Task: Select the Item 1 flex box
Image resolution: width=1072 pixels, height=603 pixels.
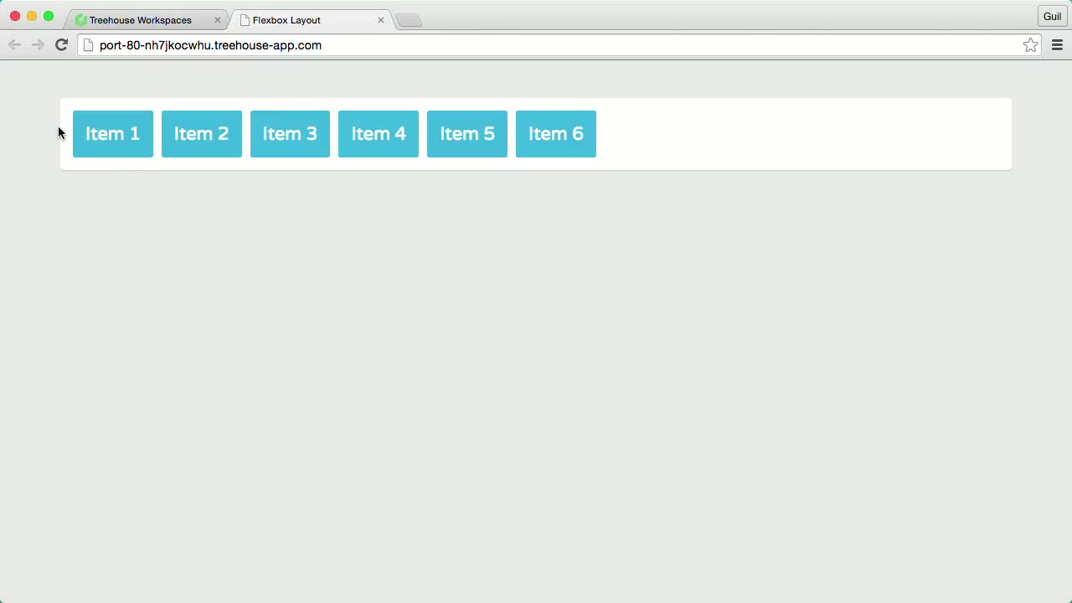Action: pos(112,134)
